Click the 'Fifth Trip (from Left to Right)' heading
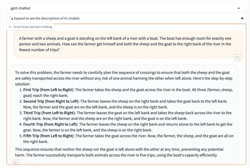Screen dimensions: 250x168 [x=49, y=136]
